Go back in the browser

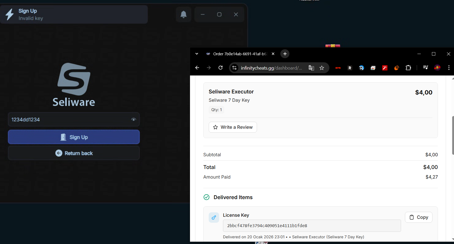(x=197, y=68)
